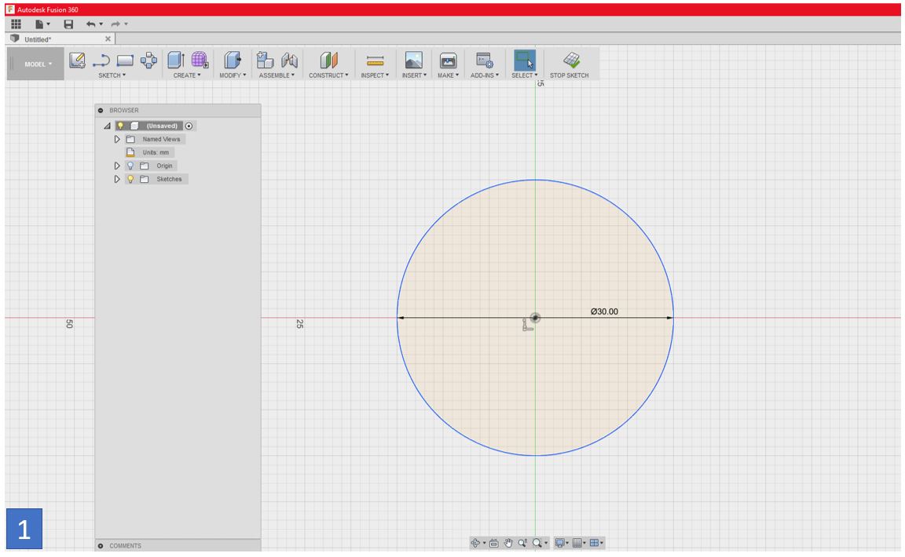The width and height of the screenshot is (905, 557).
Task: Select the (Unsaved) root tree item
Action: point(162,126)
